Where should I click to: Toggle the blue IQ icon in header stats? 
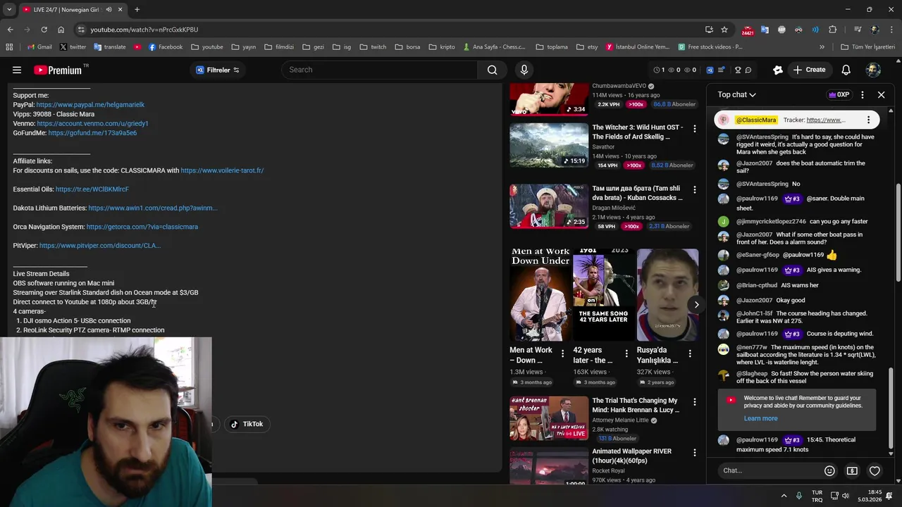710,70
